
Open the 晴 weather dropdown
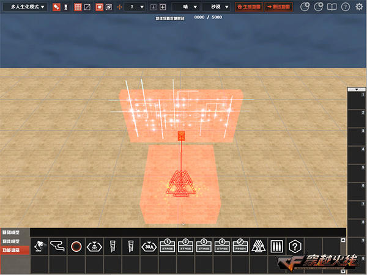click(186, 7)
